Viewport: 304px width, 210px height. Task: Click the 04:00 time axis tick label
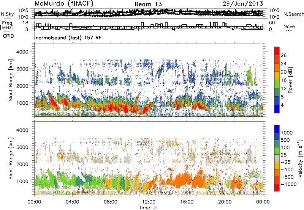[x=72, y=202]
